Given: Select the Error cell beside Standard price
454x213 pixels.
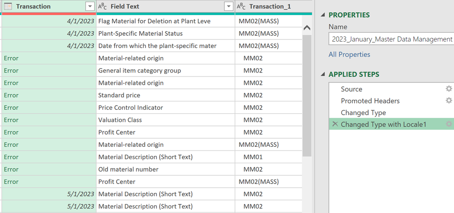Looking at the screenshot, I should tap(49, 95).
